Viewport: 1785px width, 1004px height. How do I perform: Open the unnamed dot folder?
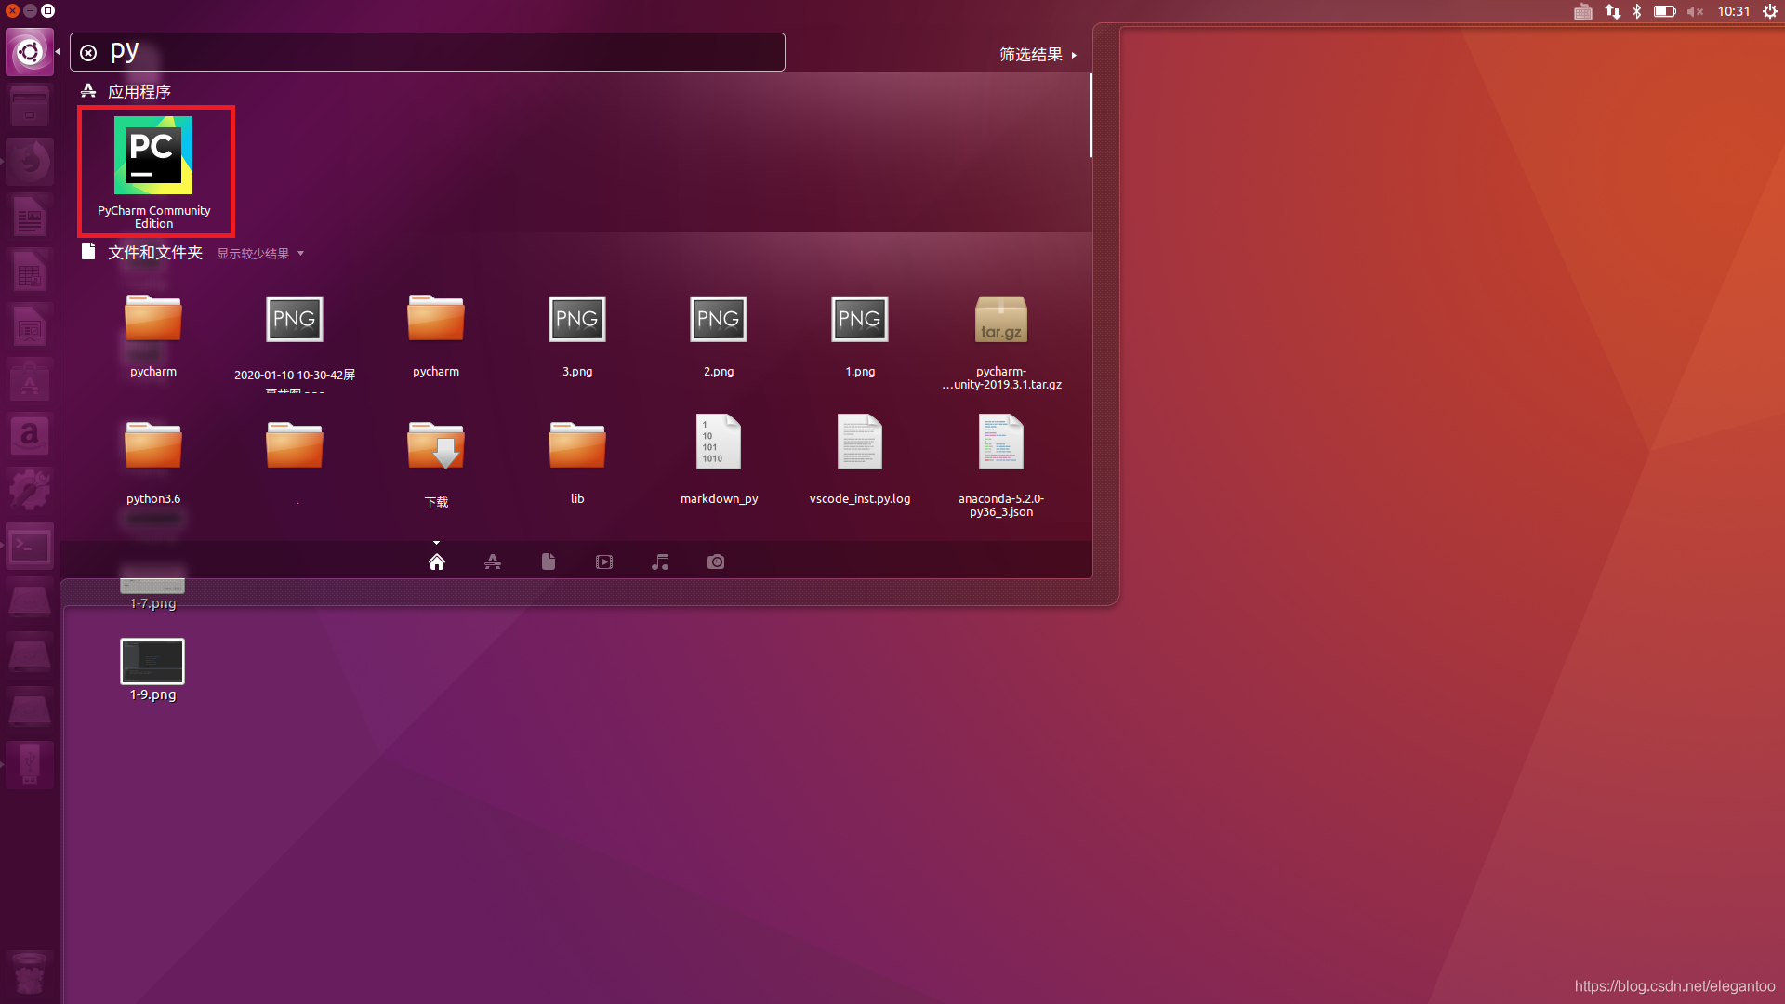click(x=295, y=462)
